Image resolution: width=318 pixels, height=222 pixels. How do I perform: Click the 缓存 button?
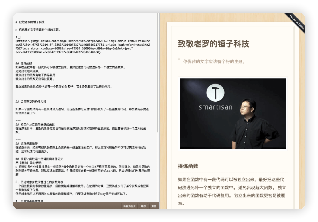tap(143, 206)
